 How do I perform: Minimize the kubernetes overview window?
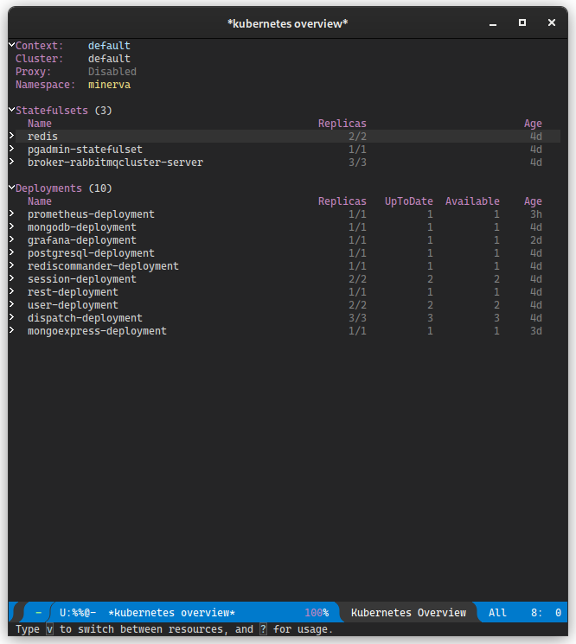click(493, 23)
